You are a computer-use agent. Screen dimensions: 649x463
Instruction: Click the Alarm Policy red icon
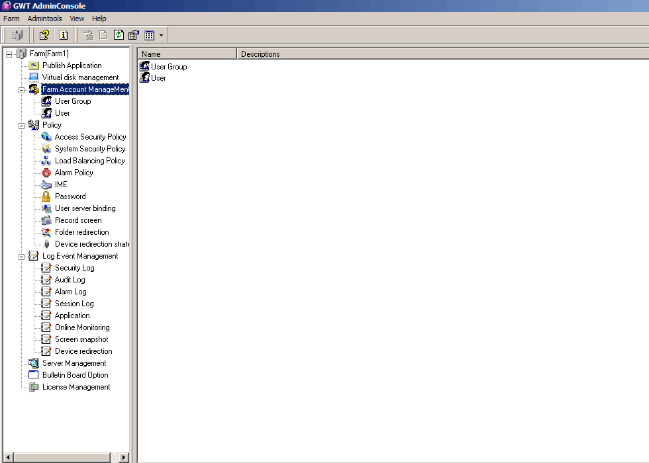coord(46,173)
